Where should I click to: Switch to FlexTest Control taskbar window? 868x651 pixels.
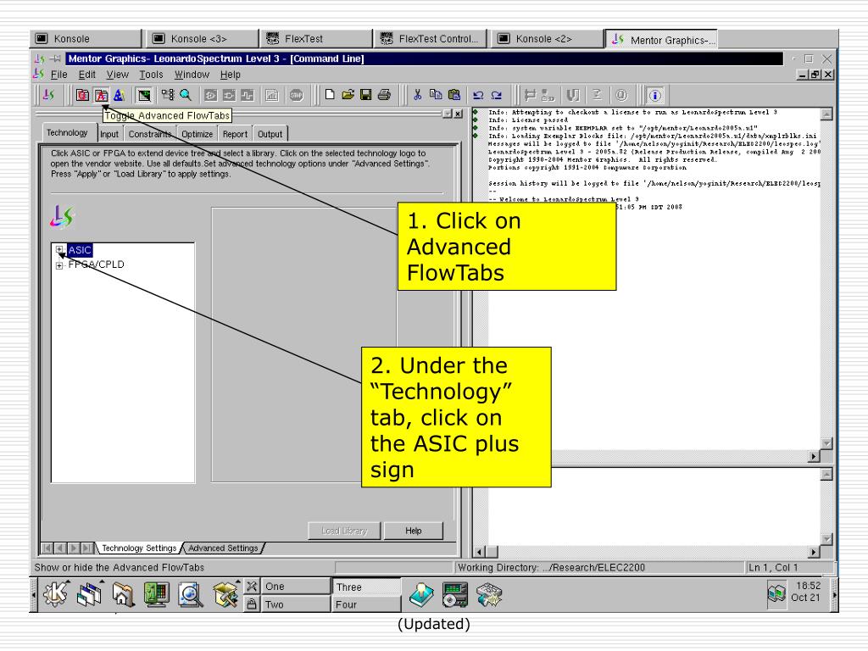click(x=431, y=39)
